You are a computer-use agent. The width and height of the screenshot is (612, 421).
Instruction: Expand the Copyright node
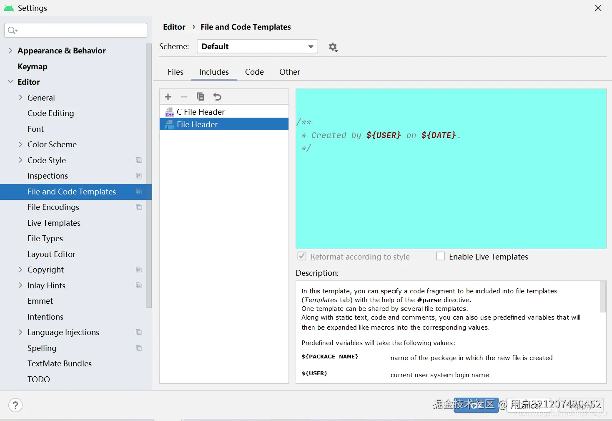(20, 270)
